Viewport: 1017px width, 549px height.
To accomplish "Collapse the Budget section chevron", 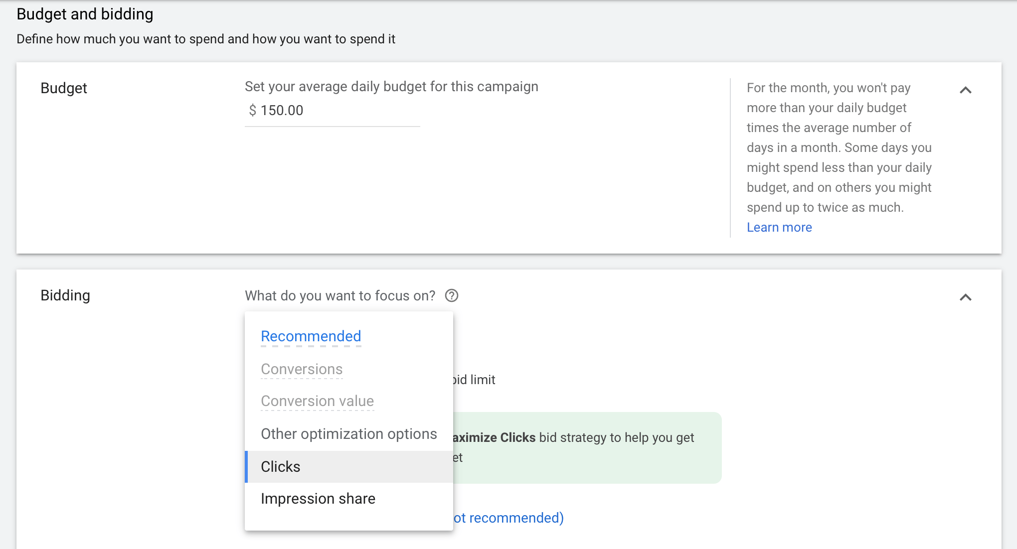I will 965,90.
